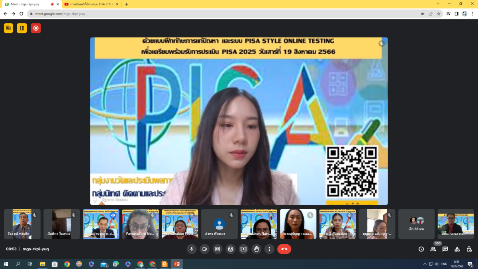Open the 8:53 clock and calendar
Viewport: 478px width, 269px height.
(x=457, y=264)
